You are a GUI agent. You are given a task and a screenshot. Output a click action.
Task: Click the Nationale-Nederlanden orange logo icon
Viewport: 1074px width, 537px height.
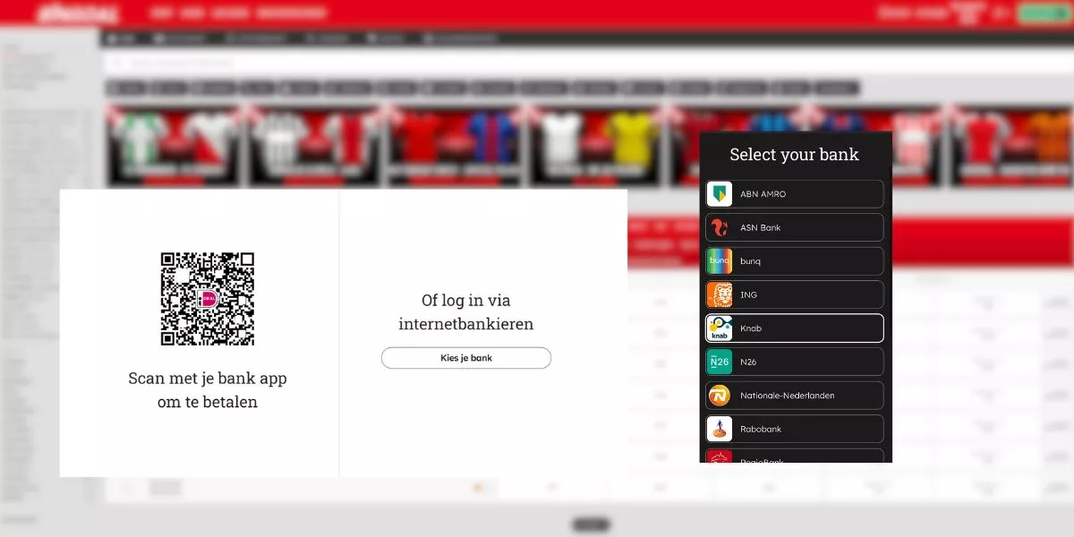tap(720, 396)
